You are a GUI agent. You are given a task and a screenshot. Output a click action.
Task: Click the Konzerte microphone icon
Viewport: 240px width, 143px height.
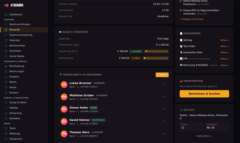[6, 30]
